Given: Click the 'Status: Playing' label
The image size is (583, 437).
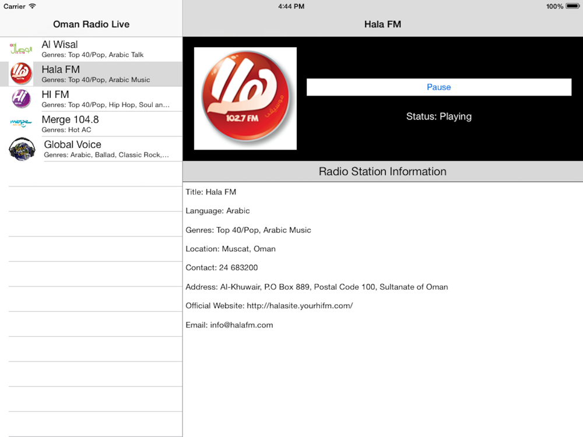Looking at the screenshot, I should coord(439,117).
